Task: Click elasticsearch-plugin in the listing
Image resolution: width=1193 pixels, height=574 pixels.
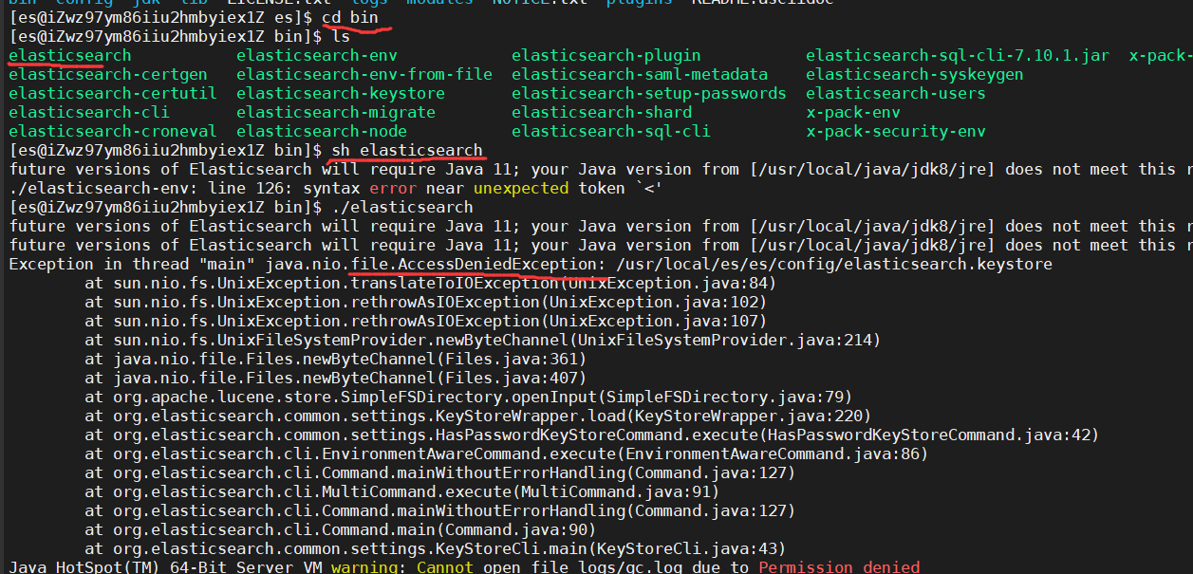Action: (x=606, y=55)
